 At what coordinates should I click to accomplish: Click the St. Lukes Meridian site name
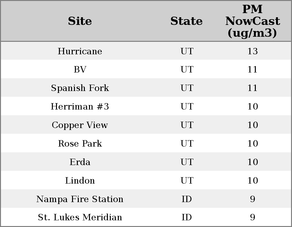pos(80,217)
